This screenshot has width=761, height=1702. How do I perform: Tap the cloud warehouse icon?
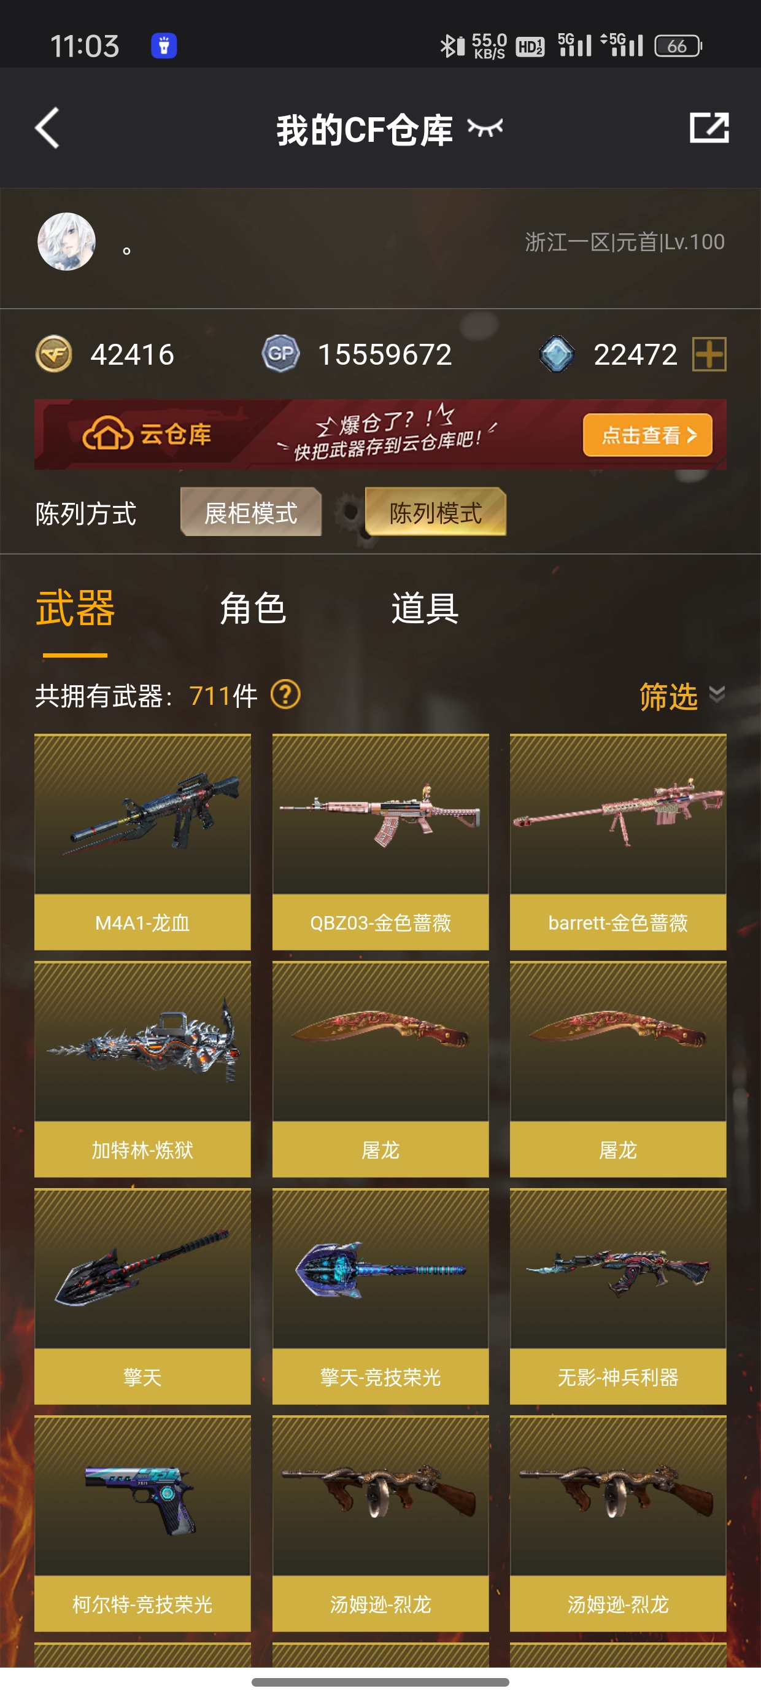tap(107, 435)
